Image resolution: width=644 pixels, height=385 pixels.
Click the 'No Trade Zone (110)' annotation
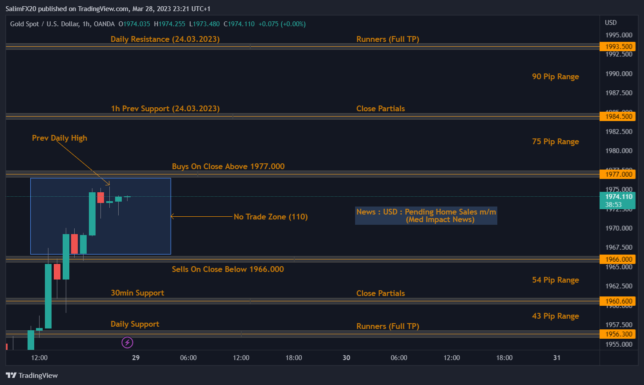coord(270,217)
